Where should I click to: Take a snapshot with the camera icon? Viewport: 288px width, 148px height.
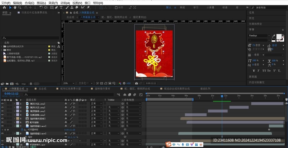click(x=136, y=83)
